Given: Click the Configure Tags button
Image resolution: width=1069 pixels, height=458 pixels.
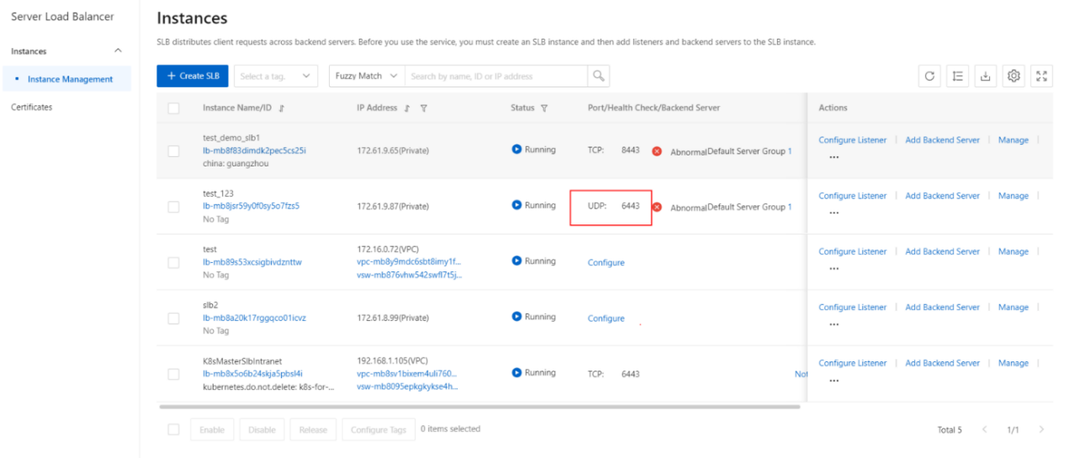Looking at the screenshot, I should 379,429.
